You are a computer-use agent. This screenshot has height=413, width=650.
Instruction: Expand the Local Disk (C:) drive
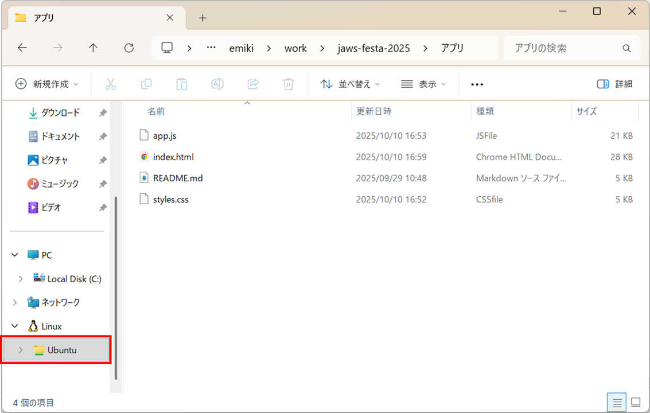tap(21, 279)
